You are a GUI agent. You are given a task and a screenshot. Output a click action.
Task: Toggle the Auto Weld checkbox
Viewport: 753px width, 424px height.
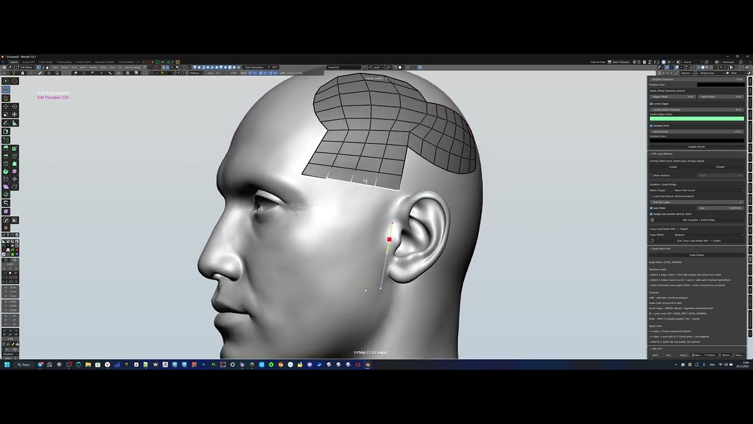(651, 208)
